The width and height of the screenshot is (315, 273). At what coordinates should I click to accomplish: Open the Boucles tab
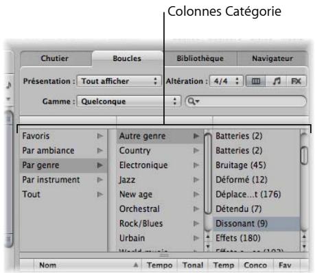pos(127,58)
